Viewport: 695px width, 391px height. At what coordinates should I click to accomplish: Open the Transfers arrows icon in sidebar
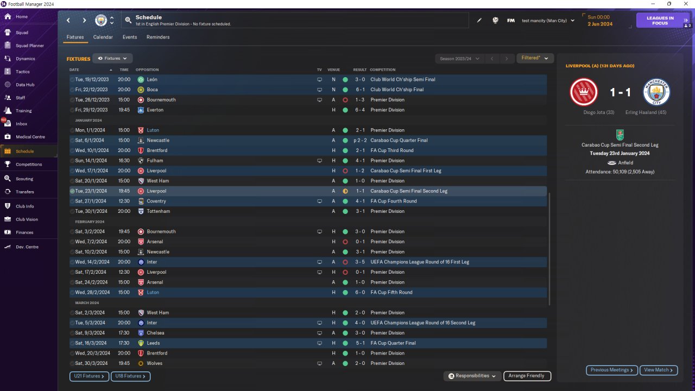pyautogui.click(x=8, y=192)
